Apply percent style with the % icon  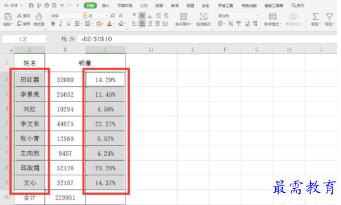click(231, 24)
